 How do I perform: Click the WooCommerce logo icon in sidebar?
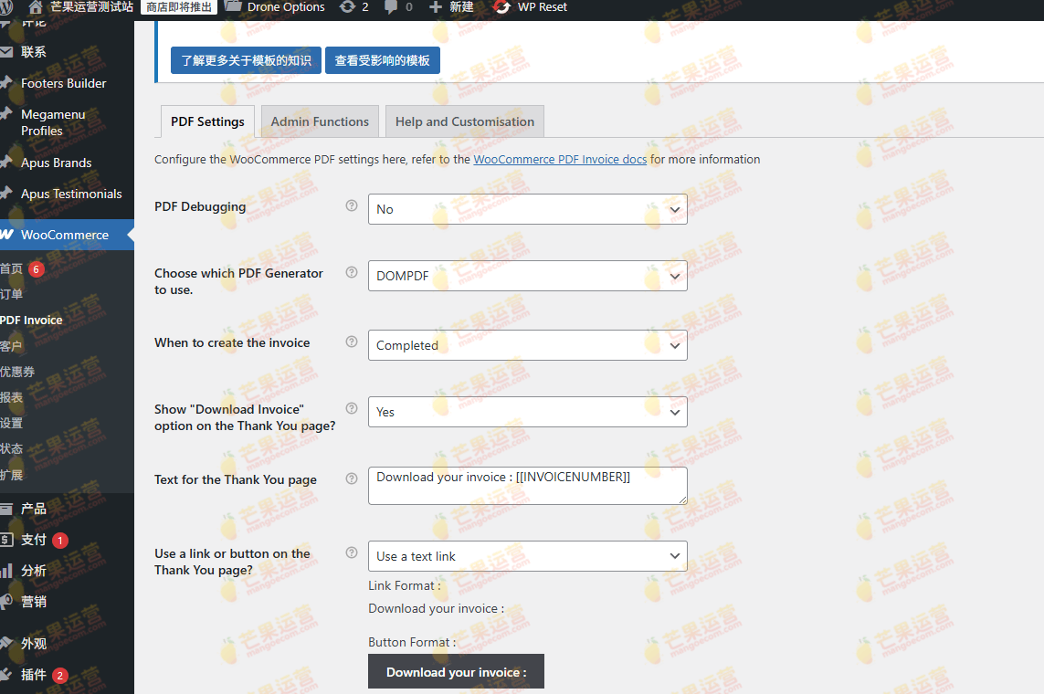(6, 234)
